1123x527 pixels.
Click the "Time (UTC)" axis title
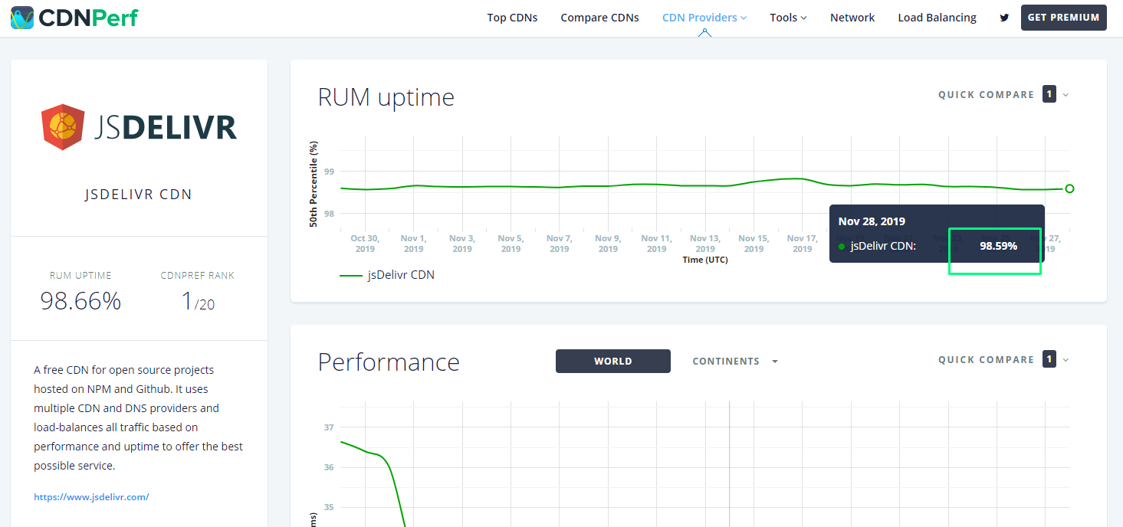[705, 260]
